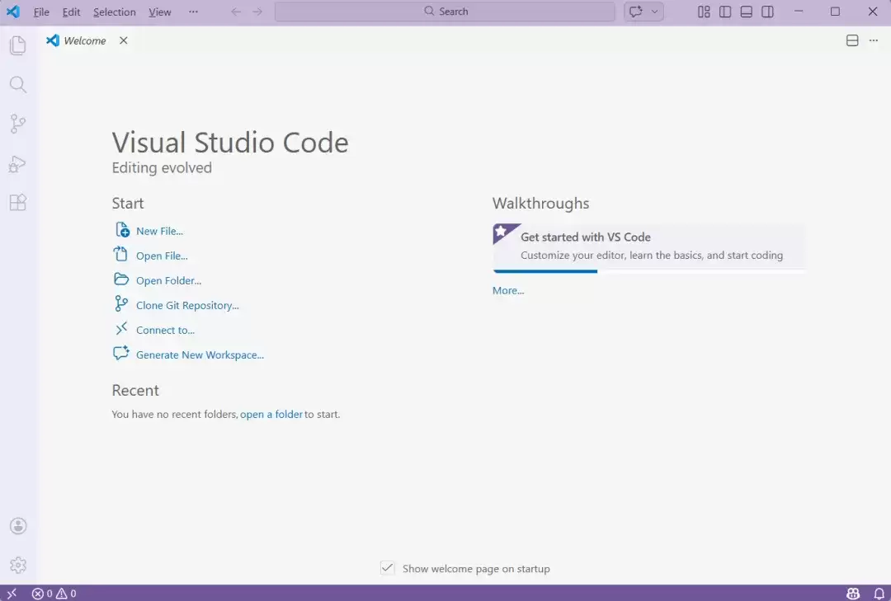Open the Explorer view in activity bar
The image size is (891, 601).
click(x=18, y=45)
